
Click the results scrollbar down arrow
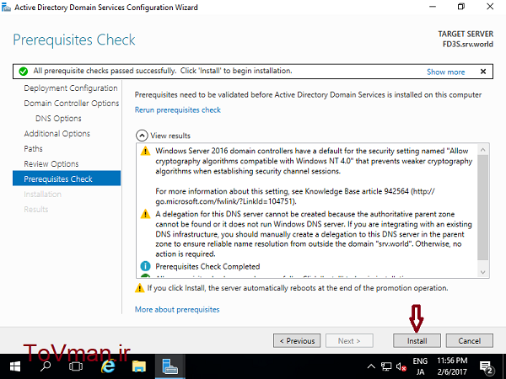[482, 272]
